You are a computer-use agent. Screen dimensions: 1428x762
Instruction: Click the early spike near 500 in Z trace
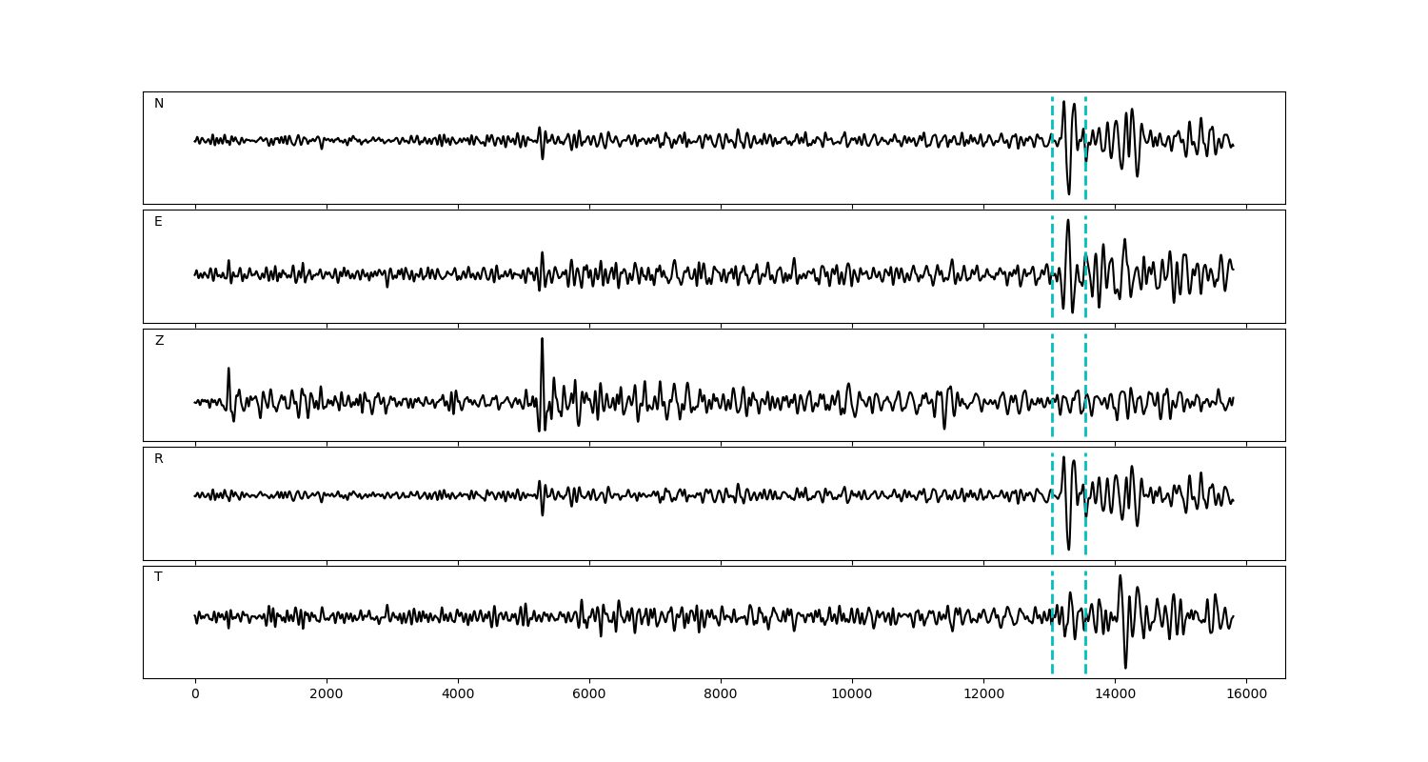click(228, 371)
